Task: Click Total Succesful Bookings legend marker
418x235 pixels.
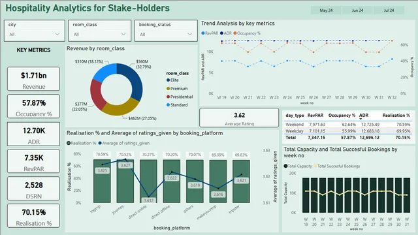Action: tap(315, 166)
